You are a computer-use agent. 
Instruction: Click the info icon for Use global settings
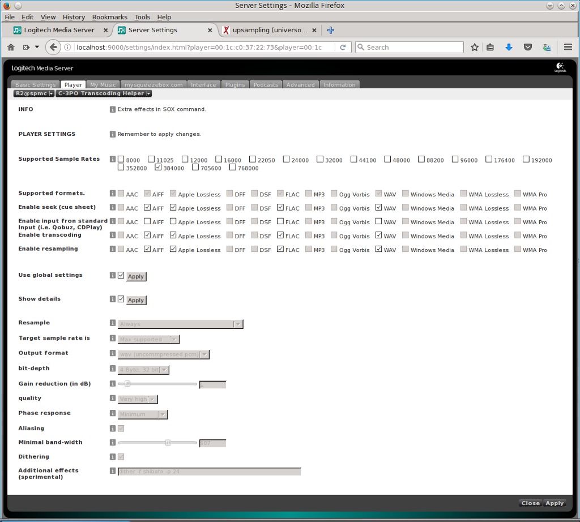pyautogui.click(x=113, y=275)
